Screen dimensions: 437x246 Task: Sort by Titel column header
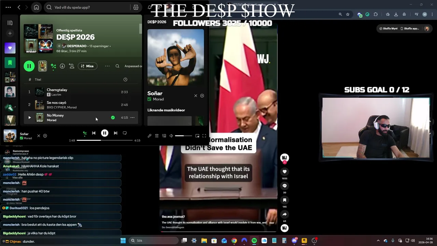click(x=38, y=79)
